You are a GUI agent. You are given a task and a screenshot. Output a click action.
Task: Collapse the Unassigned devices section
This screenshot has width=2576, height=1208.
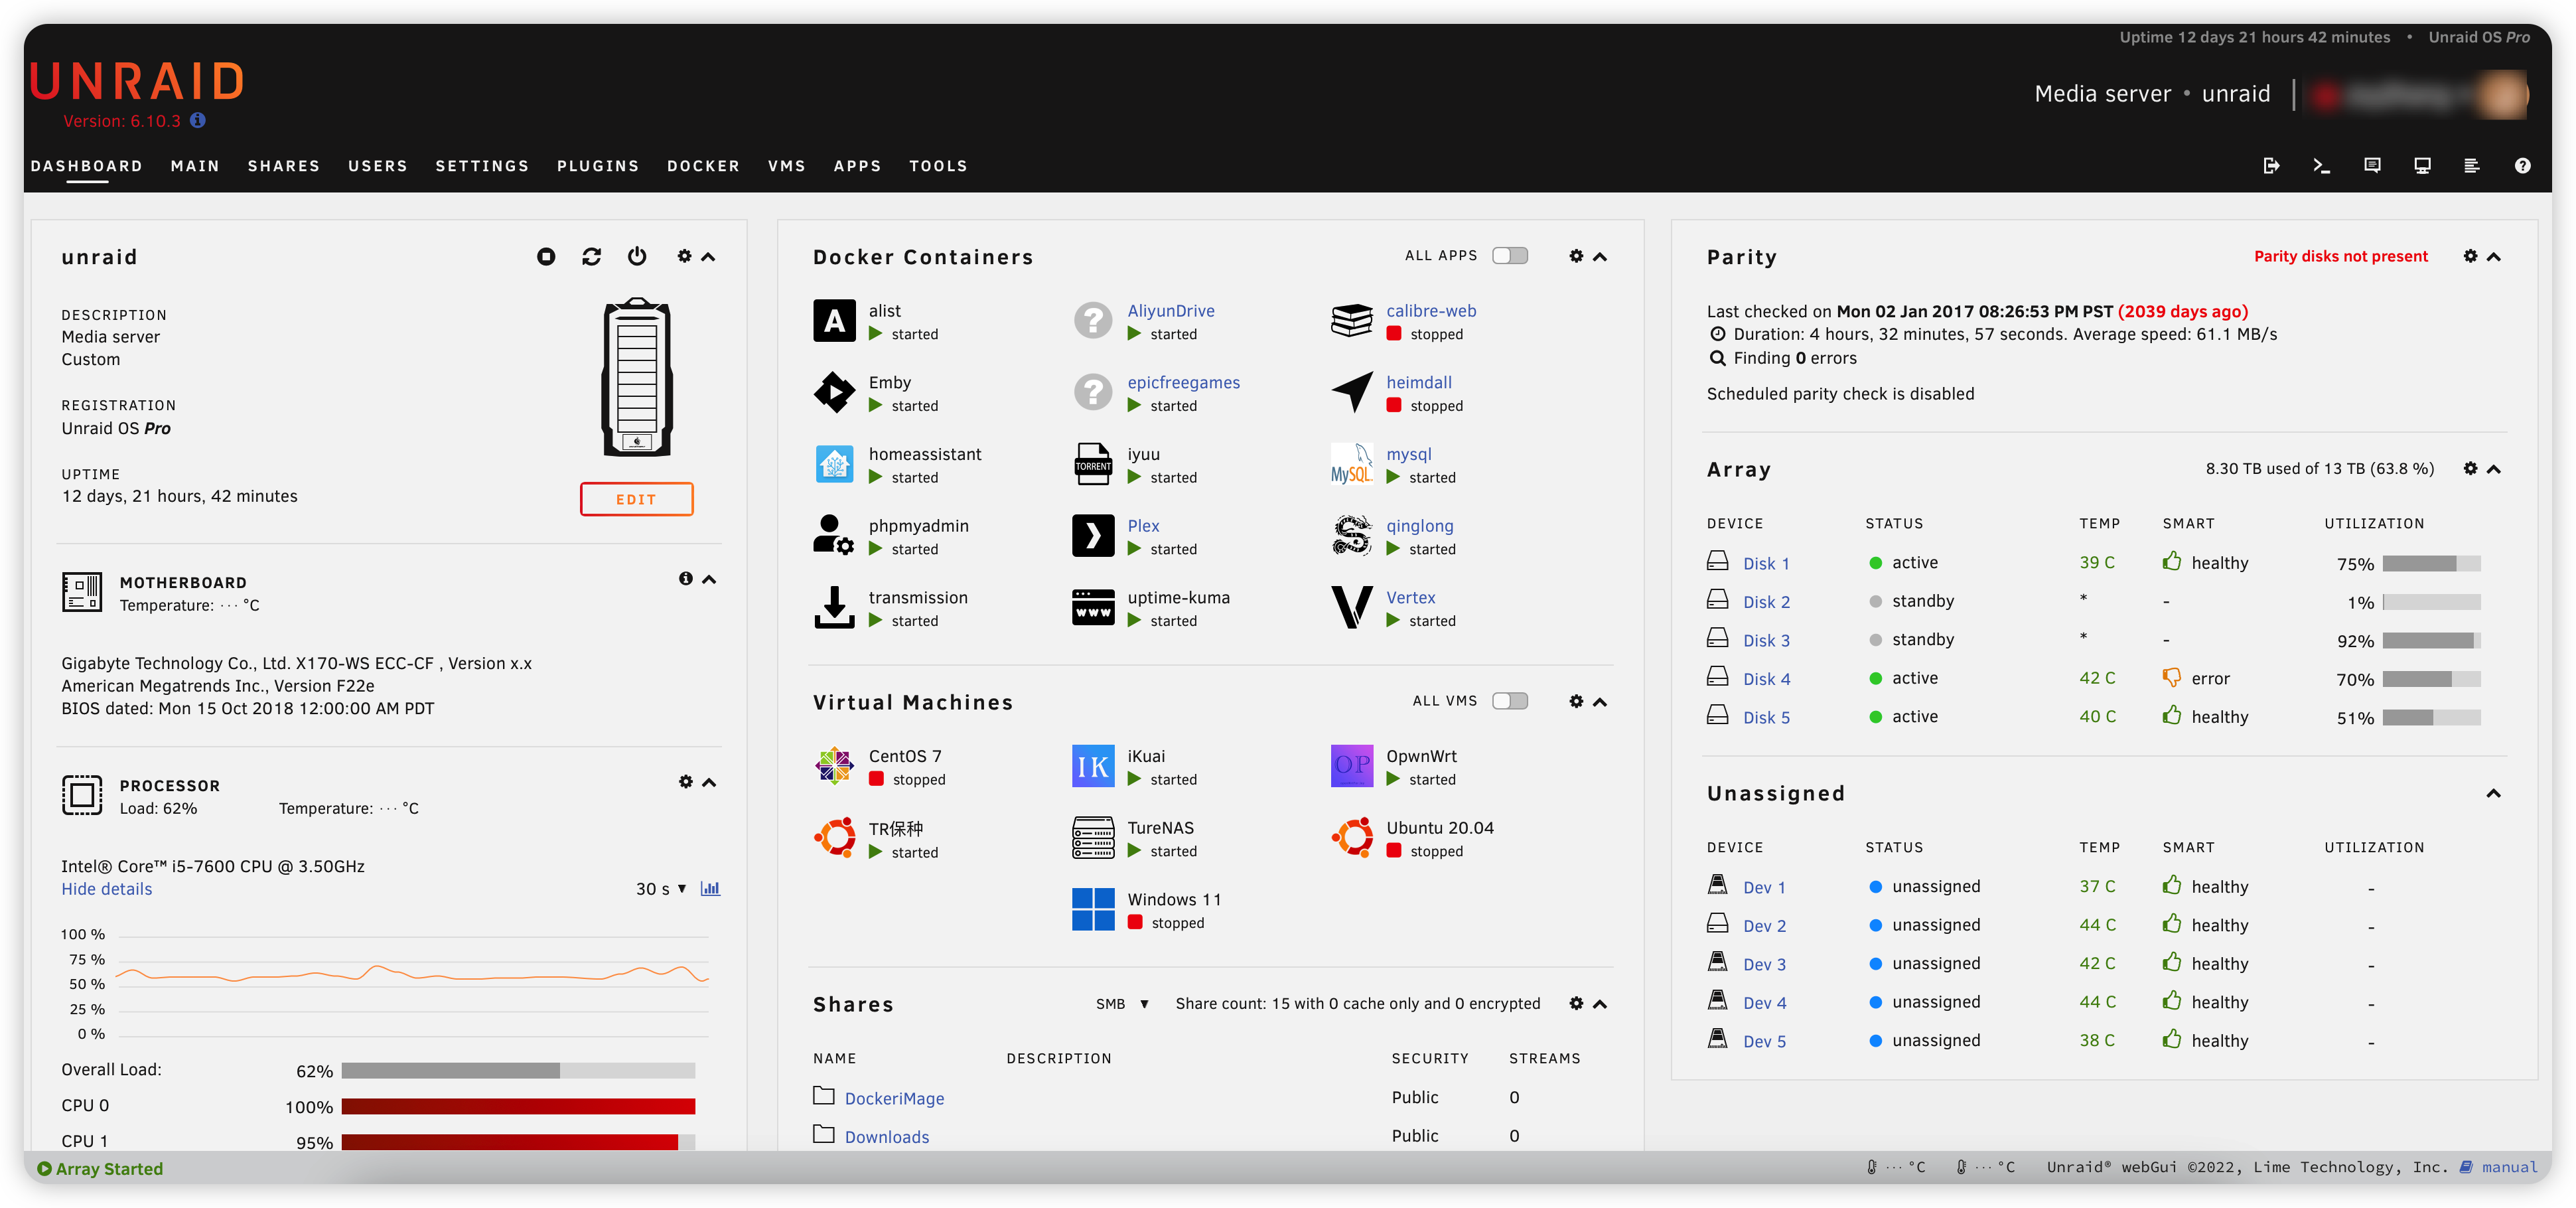(2494, 793)
